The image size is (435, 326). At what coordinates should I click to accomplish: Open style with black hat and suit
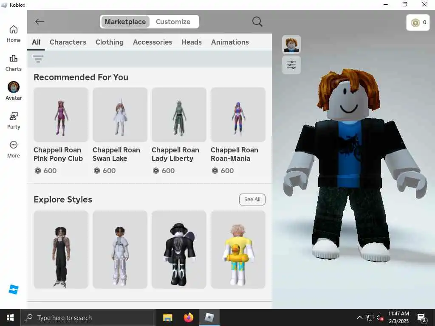179,250
